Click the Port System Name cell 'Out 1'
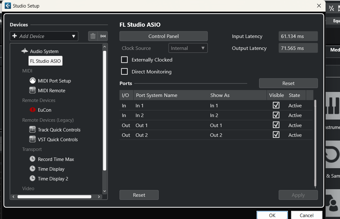The image size is (340, 219). pyautogui.click(x=141, y=125)
